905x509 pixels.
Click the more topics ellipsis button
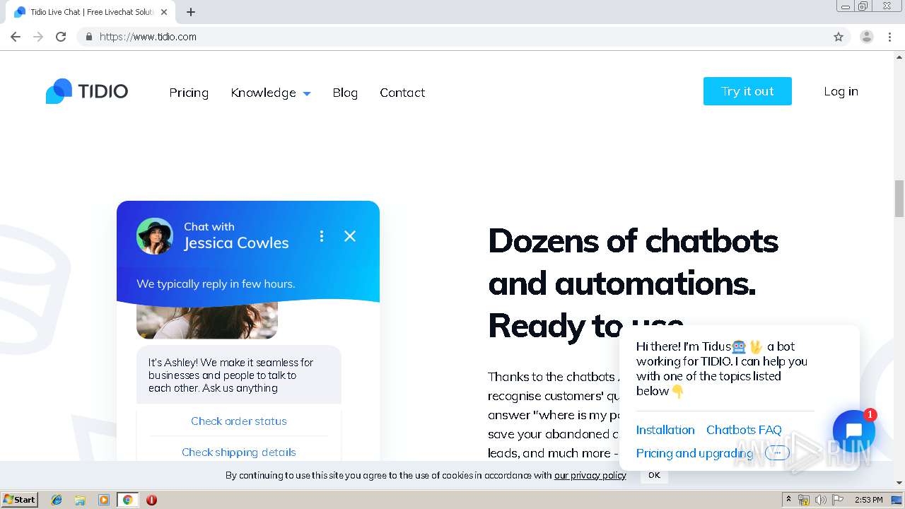coord(777,453)
